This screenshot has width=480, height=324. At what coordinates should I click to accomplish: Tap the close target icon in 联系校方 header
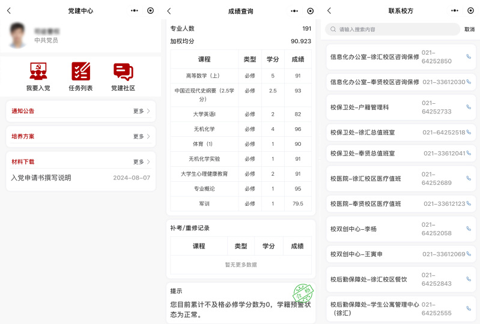[x=470, y=11]
